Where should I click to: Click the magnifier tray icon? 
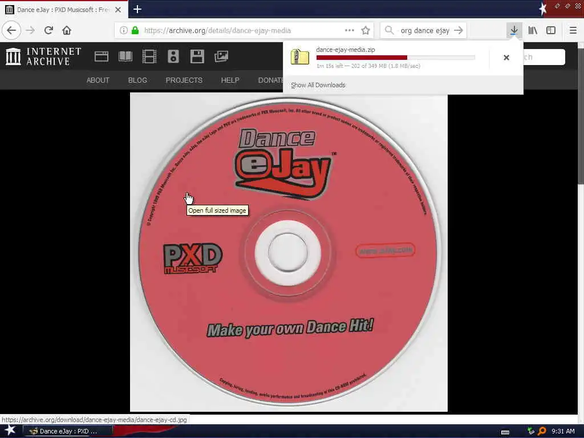click(542, 431)
